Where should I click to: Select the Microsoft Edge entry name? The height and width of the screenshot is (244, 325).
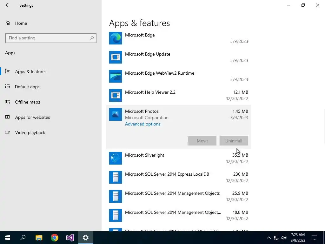140,35
